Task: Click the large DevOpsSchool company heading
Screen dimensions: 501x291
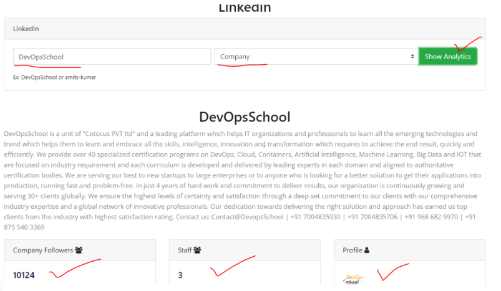Action: pos(245,117)
